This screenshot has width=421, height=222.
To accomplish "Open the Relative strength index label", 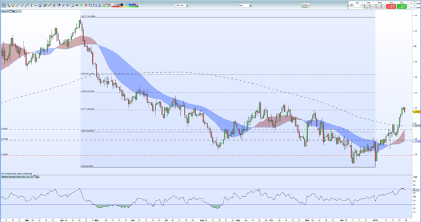I will [15, 176].
